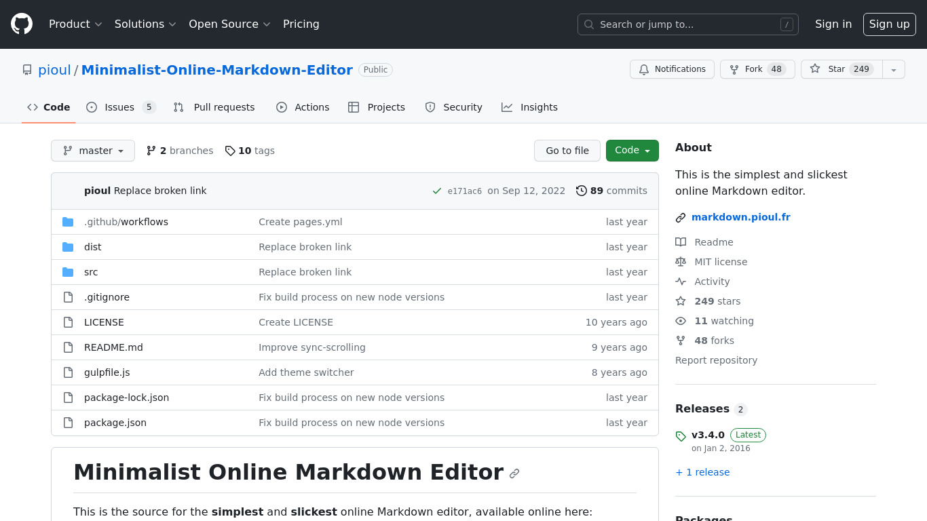Viewport: 927px width, 521px height.
Task: Click the repository icon before pioul
Action: tap(27, 70)
